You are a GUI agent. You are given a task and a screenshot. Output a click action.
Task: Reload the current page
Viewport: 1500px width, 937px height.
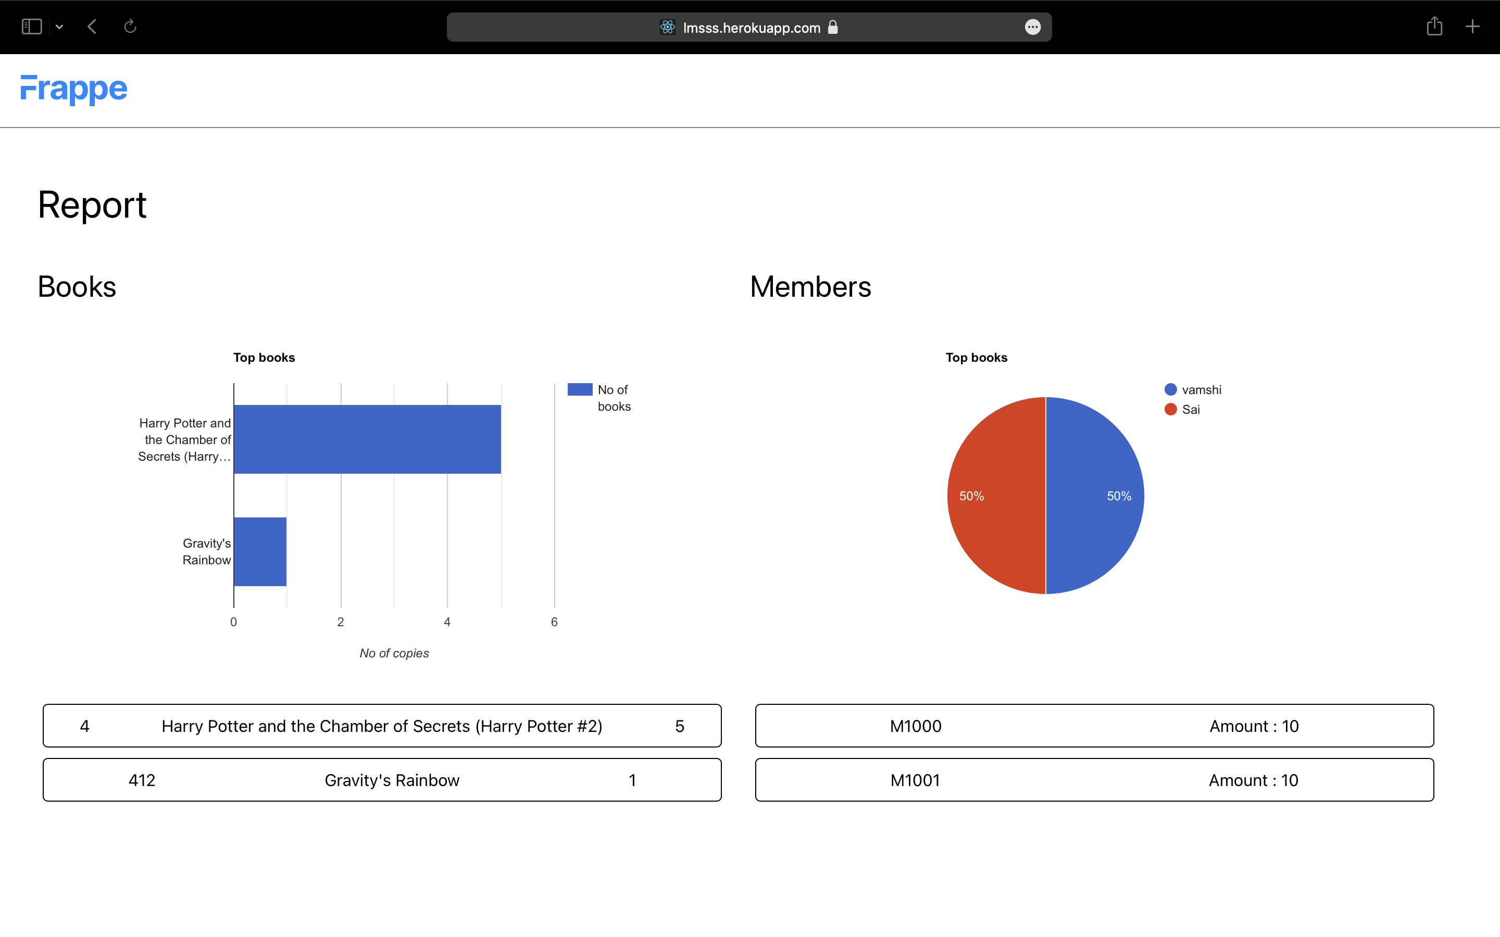click(x=130, y=26)
